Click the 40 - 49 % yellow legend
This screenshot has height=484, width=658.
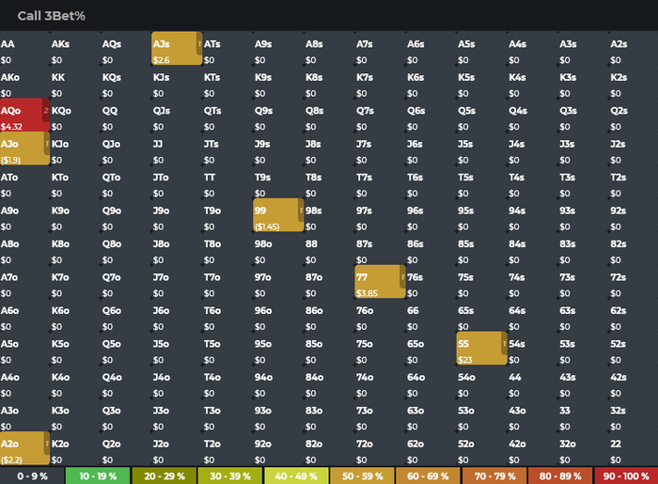(x=296, y=476)
